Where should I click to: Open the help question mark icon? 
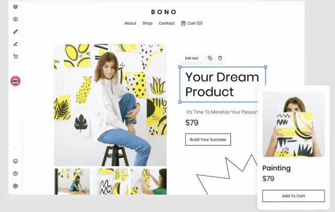click(x=15, y=173)
